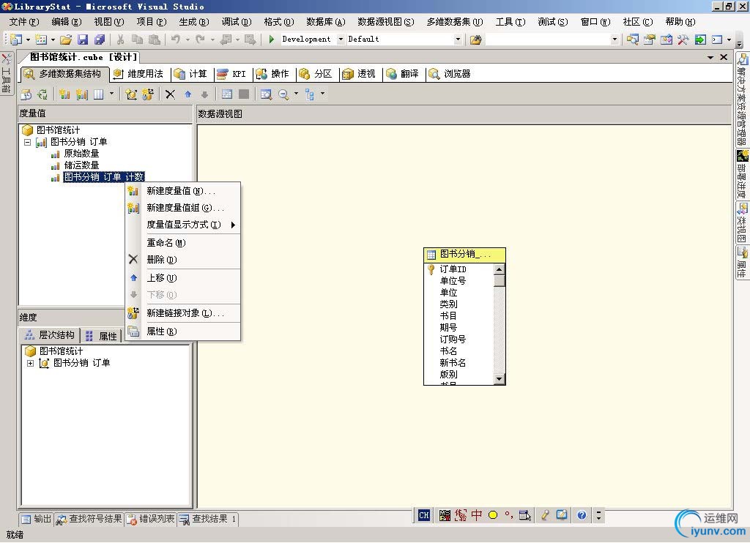
Task: Click the Find in Files binoculars icon
Action: [x=475, y=40]
